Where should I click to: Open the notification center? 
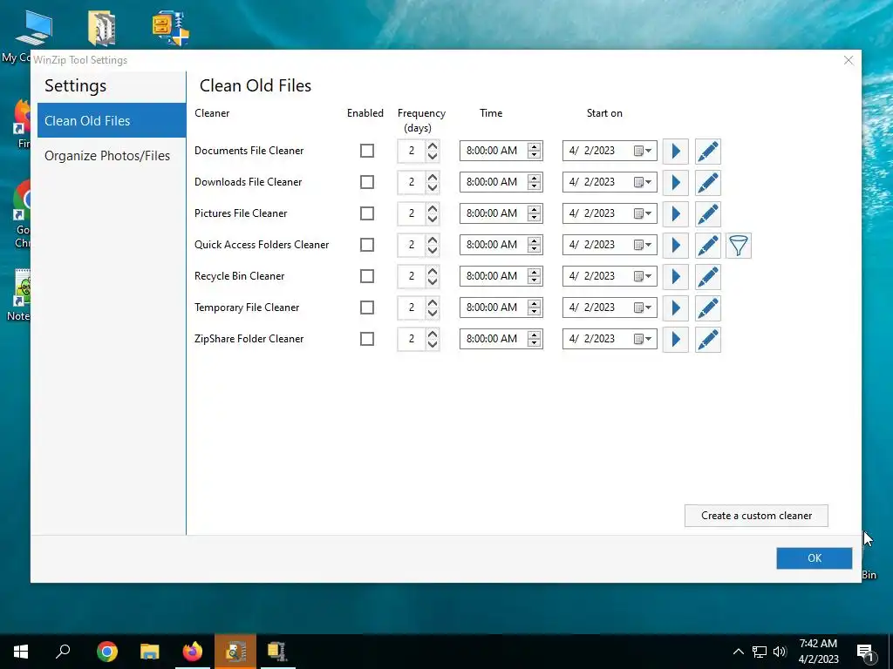click(x=865, y=652)
